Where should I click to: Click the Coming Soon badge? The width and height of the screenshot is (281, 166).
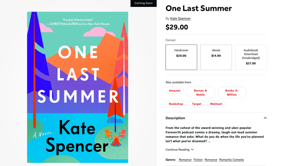(143, 3)
